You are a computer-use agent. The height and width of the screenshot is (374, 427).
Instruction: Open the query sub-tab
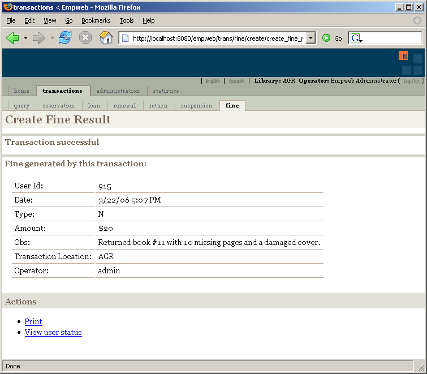(x=21, y=105)
